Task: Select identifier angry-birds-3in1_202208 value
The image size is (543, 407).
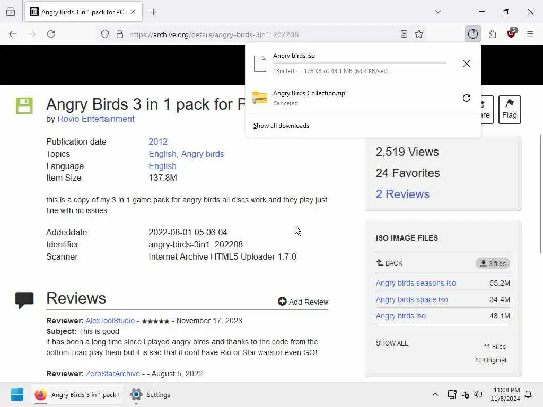Action: [x=196, y=244]
